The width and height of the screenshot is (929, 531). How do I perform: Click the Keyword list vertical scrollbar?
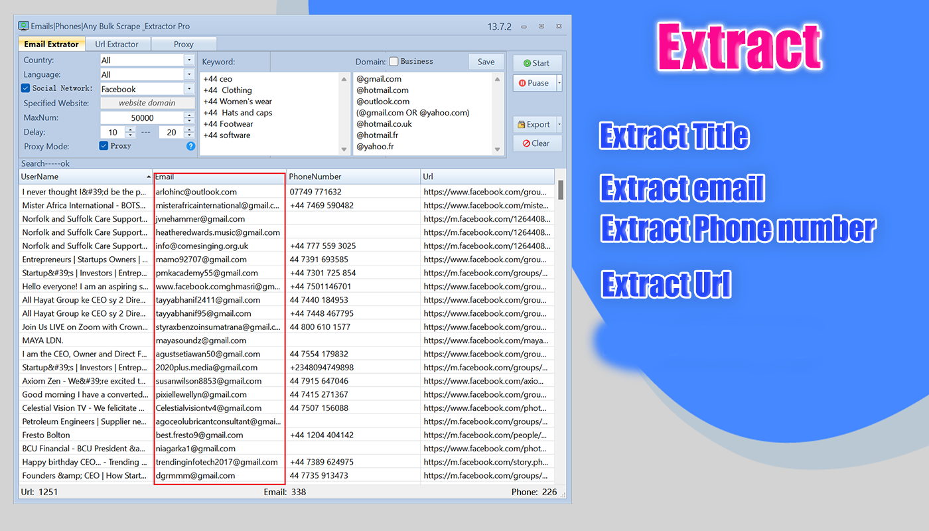click(344, 114)
